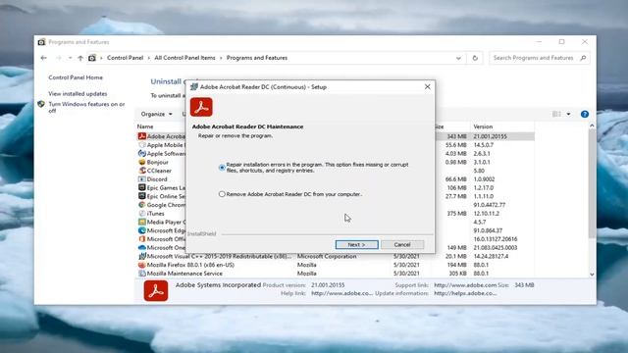Go up one level with up arrow

coord(80,58)
